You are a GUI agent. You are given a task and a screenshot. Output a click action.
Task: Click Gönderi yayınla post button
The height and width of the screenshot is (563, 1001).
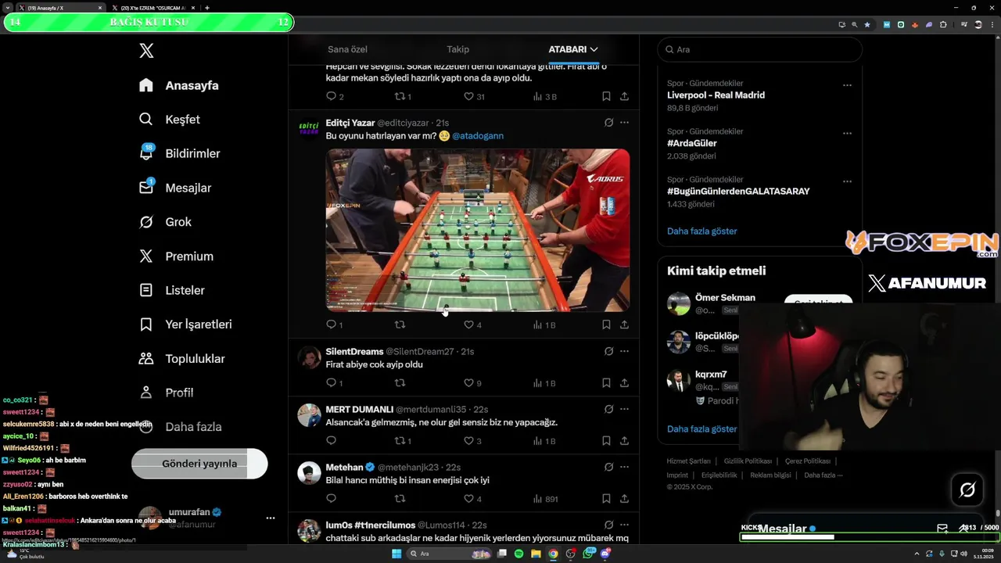coord(199,464)
